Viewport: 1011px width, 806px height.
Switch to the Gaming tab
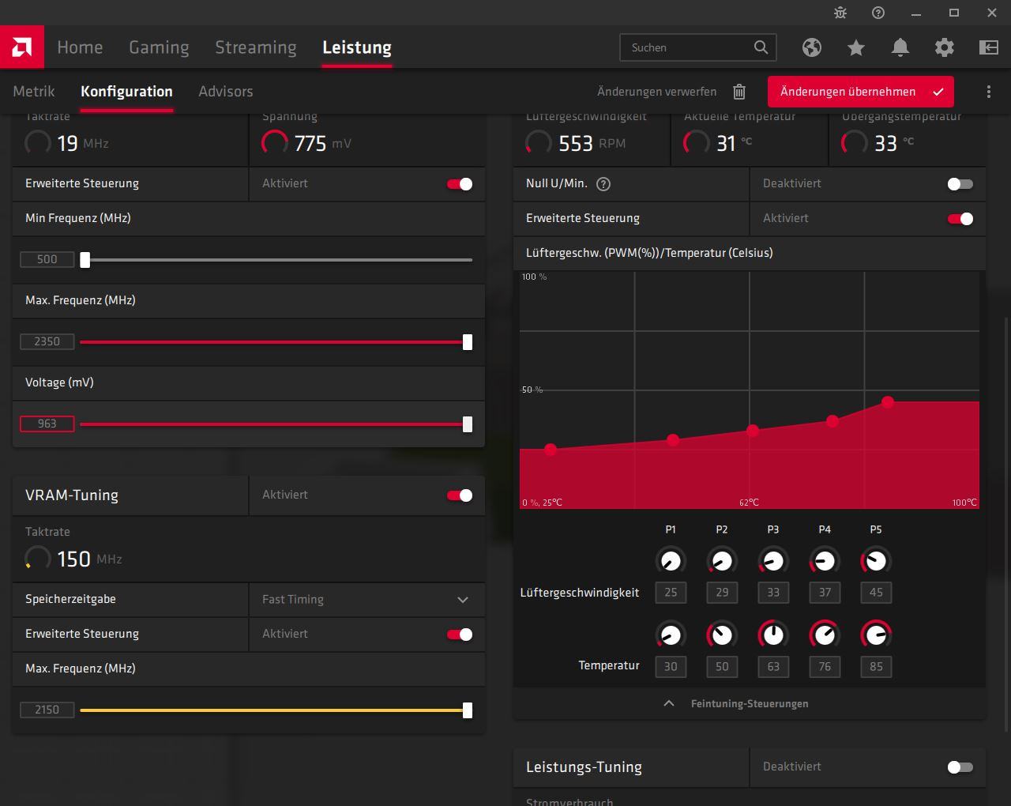click(159, 47)
